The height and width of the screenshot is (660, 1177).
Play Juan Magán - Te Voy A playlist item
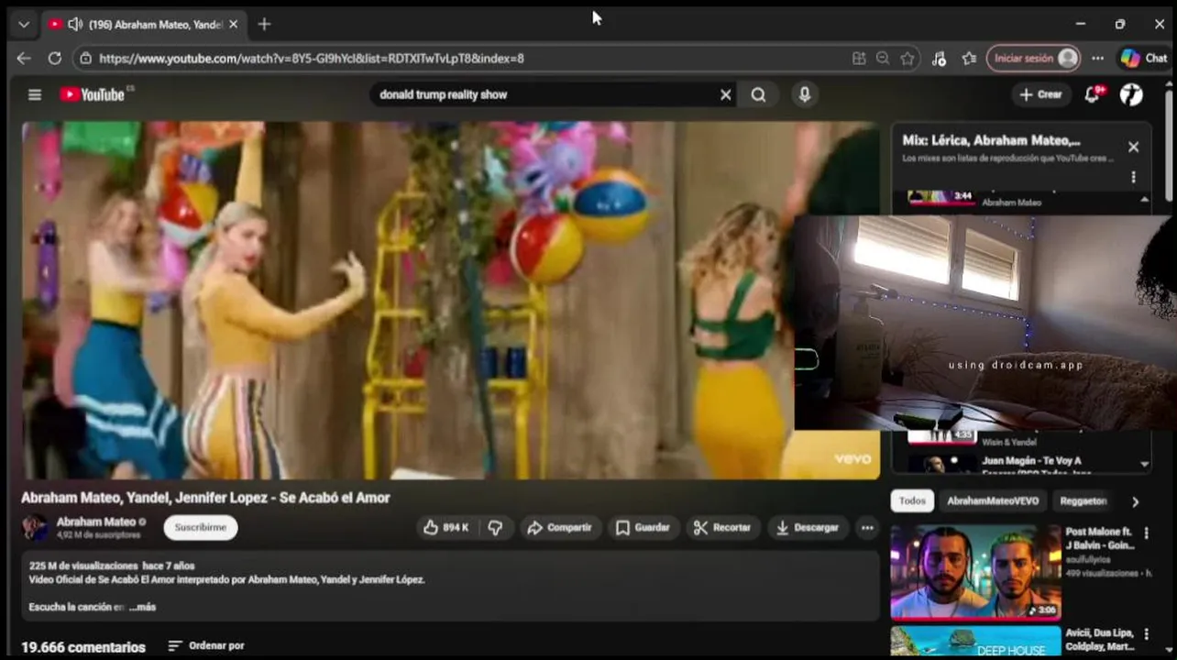pyautogui.click(x=1022, y=463)
